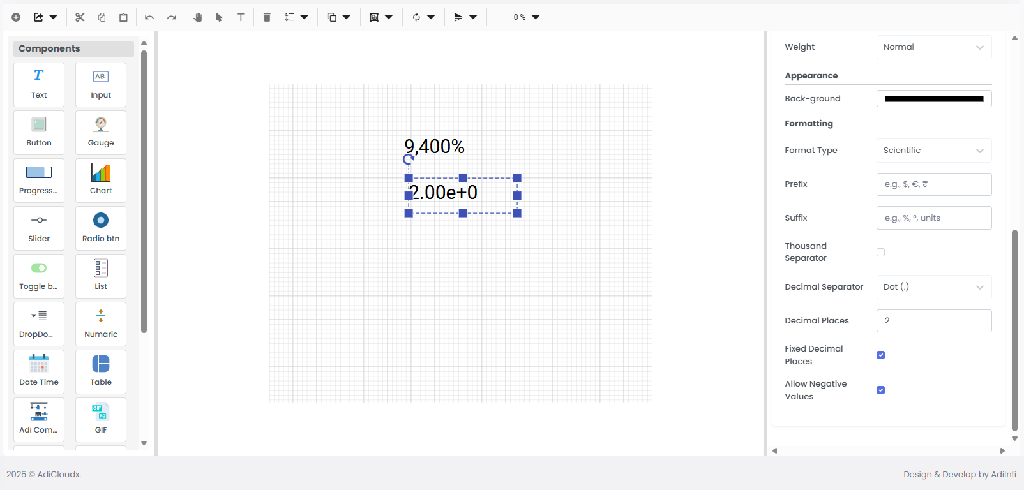Click the layer order (stacked squares) icon

tap(331, 17)
